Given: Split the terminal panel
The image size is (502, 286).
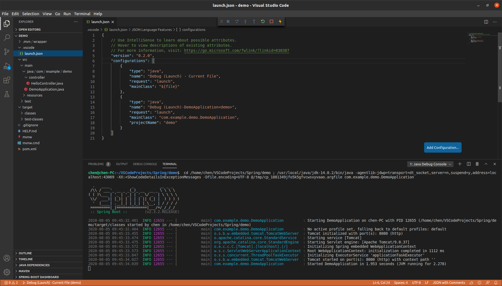Looking at the screenshot, I should point(469,164).
